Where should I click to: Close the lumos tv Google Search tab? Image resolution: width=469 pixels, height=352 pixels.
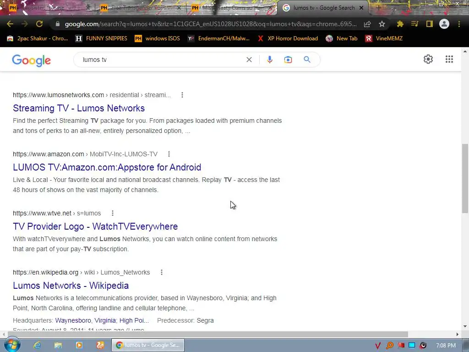point(361,8)
